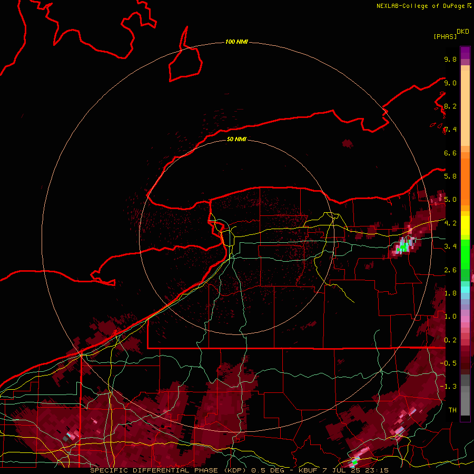This screenshot has height=474, width=474.
Task: Click the [PHAS] legend unit label
Action: point(445,36)
